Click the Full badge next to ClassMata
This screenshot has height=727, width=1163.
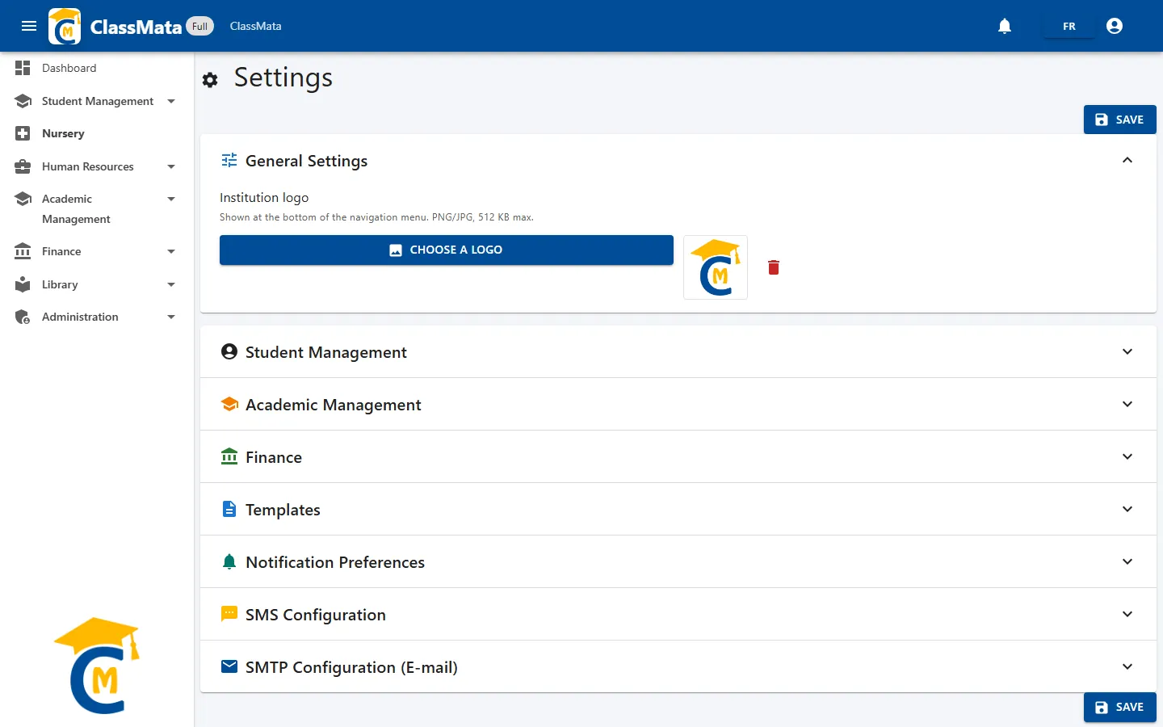pos(200,26)
